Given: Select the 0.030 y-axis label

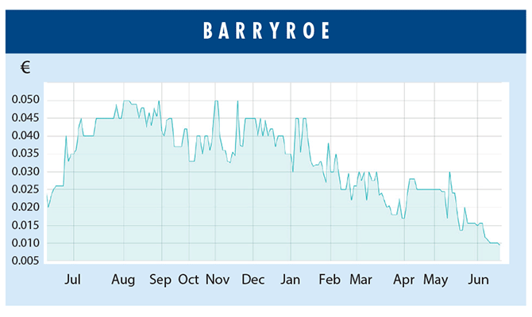Looking at the screenshot, I should click(x=25, y=171).
